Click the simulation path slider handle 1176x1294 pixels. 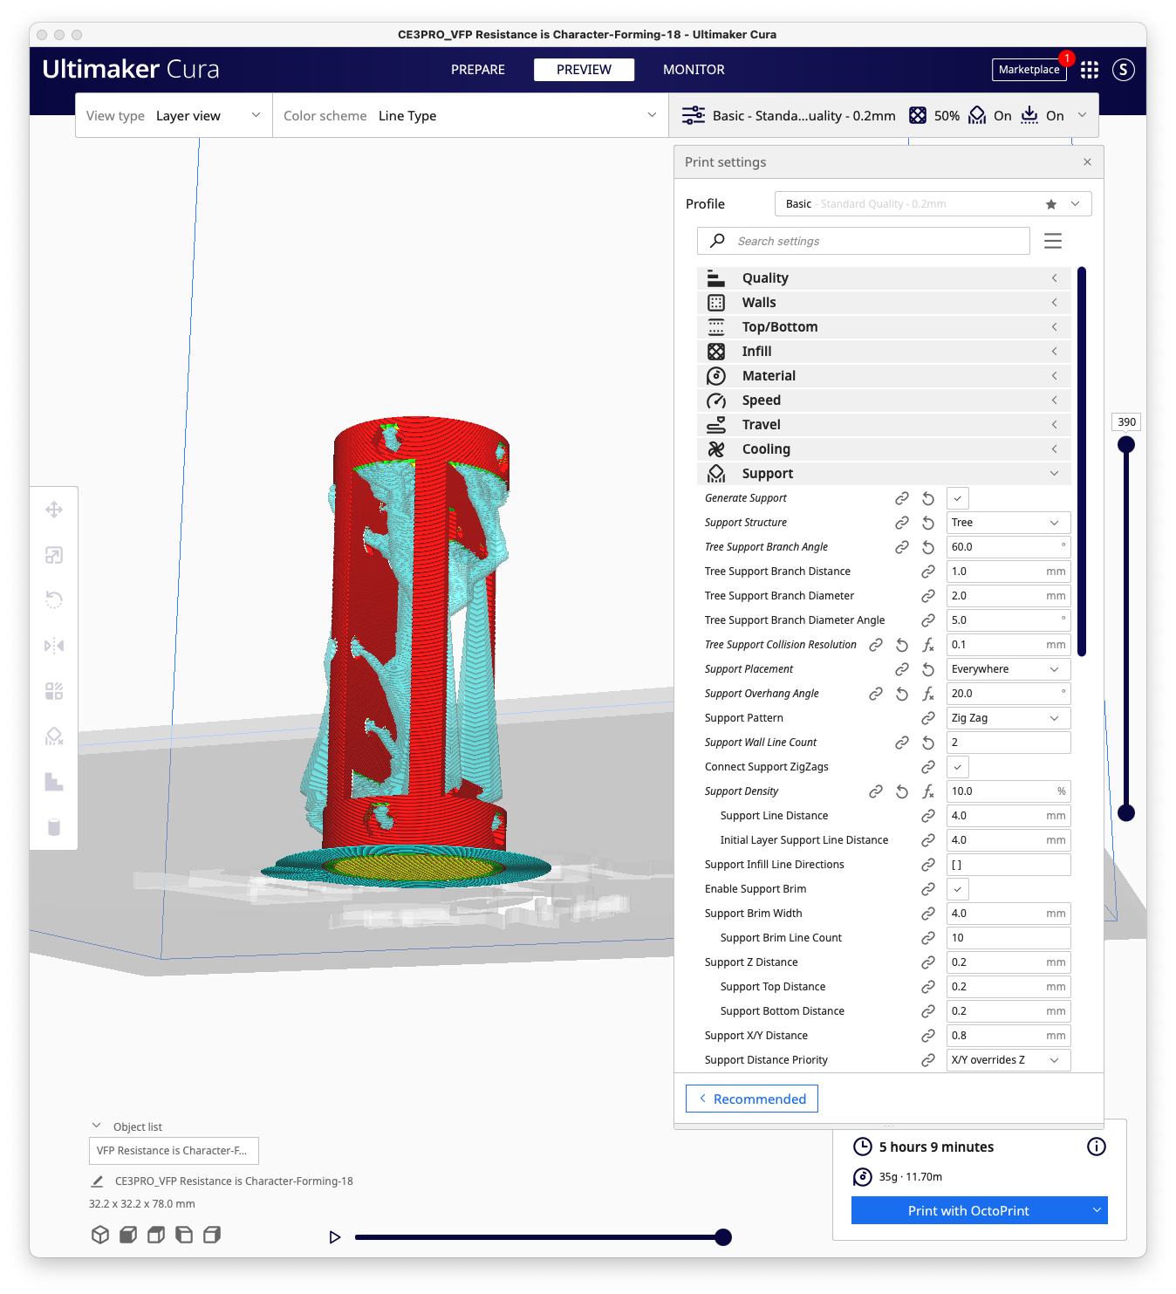pos(722,1237)
